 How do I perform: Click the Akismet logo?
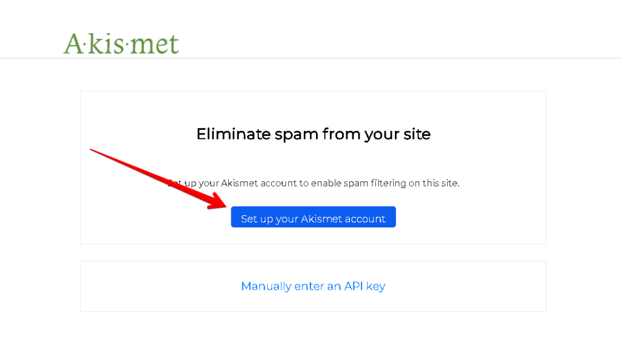[121, 43]
